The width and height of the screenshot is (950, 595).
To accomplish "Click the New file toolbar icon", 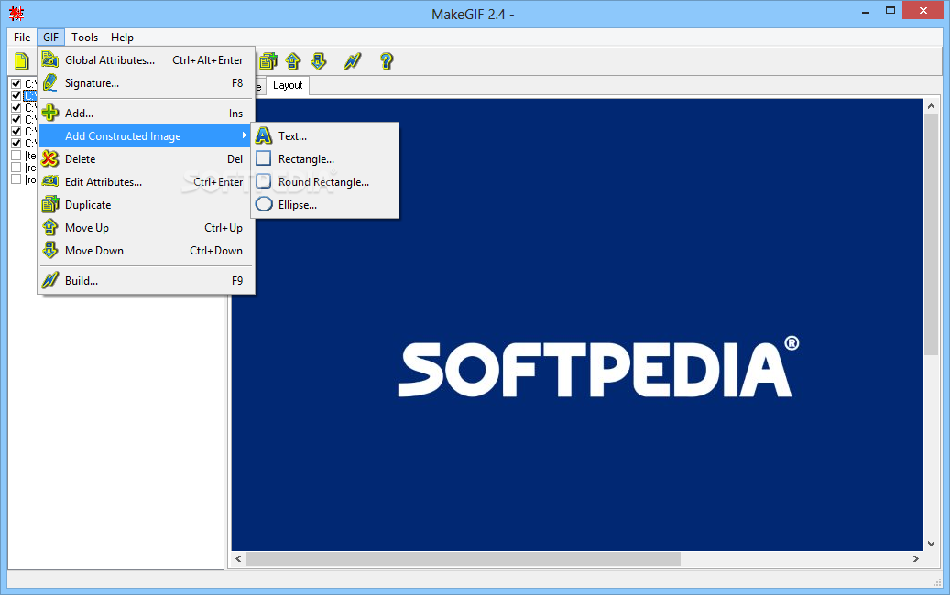I will point(21,60).
